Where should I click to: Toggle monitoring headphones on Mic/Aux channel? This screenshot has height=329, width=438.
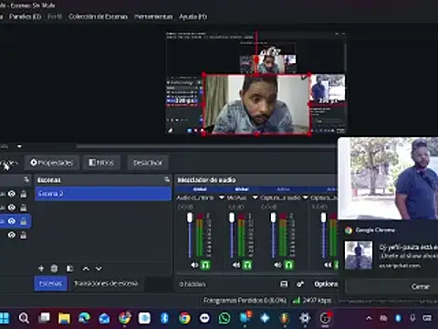[x=247, y=265]
